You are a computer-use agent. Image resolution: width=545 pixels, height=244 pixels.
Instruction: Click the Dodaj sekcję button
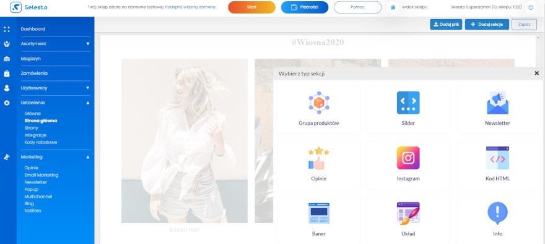(487, 25)
